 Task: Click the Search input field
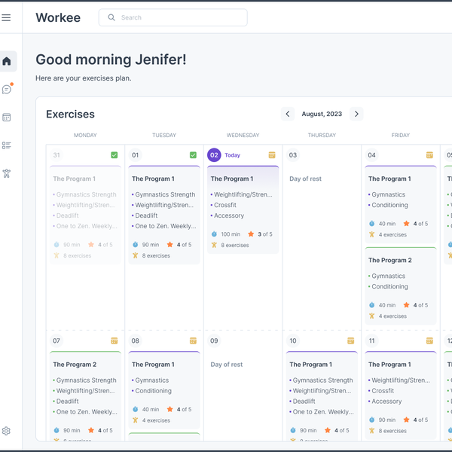tap(173, 17)
